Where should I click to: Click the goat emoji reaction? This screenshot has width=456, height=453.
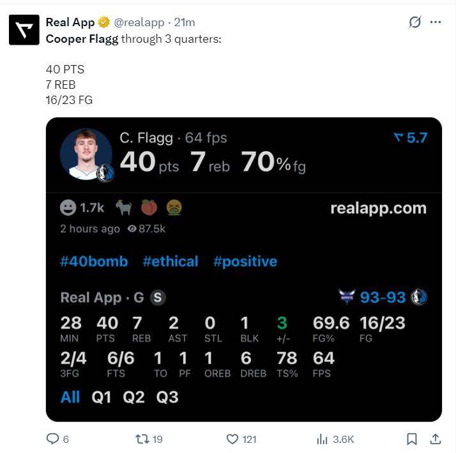[123, 207]
